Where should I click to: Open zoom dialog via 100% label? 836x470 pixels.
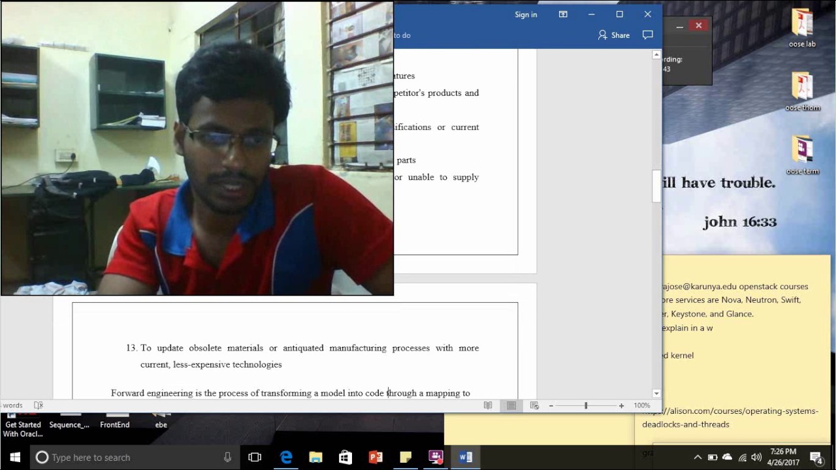point(642,405)
